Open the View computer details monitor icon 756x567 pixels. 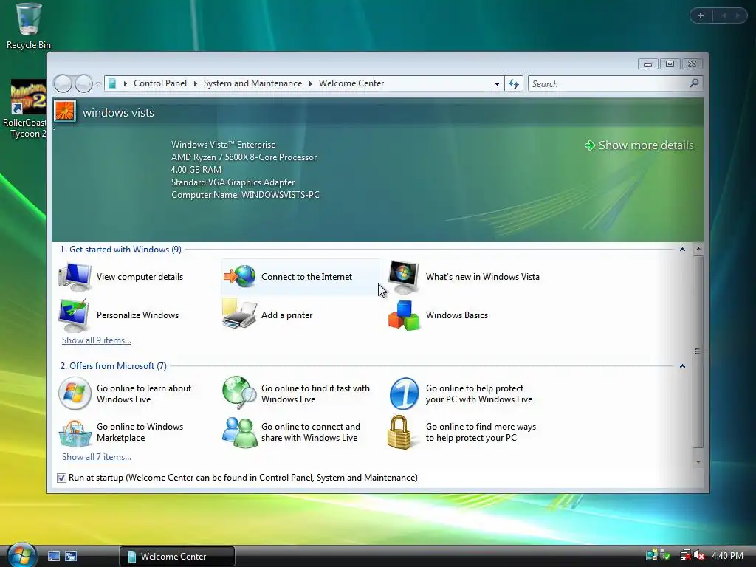pos(75,277)
